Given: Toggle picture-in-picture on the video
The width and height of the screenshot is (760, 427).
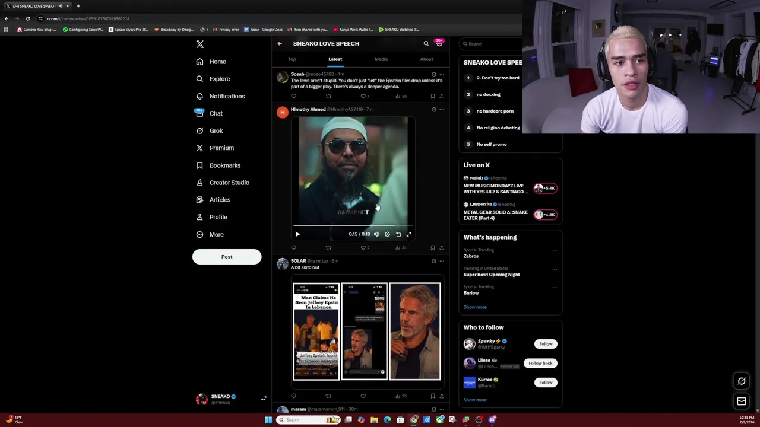Looking at the screenshot, I should (398, 234).
